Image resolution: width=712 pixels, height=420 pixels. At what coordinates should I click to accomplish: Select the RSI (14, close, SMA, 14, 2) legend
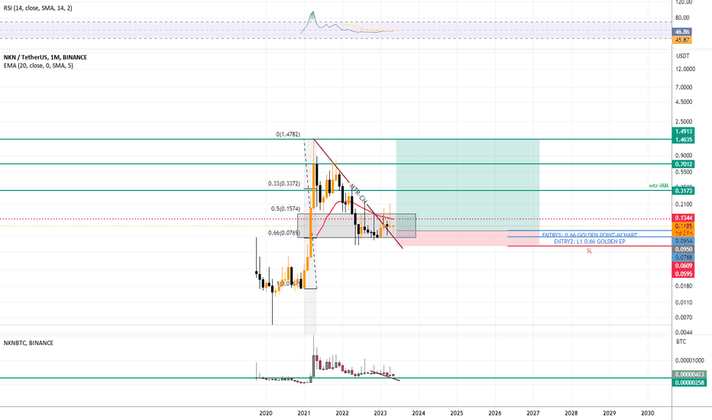tap(37, 8)
